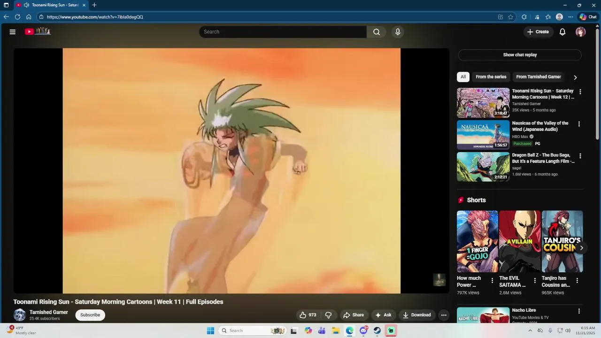Open the browser profile avatar
The image size is (601, 338).
(x=559, y=17)
